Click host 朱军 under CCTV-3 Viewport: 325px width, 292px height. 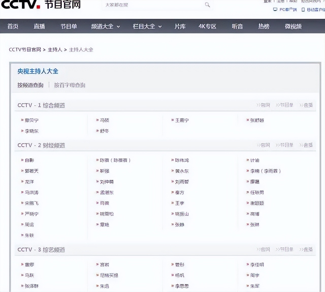tap(255, 286)
